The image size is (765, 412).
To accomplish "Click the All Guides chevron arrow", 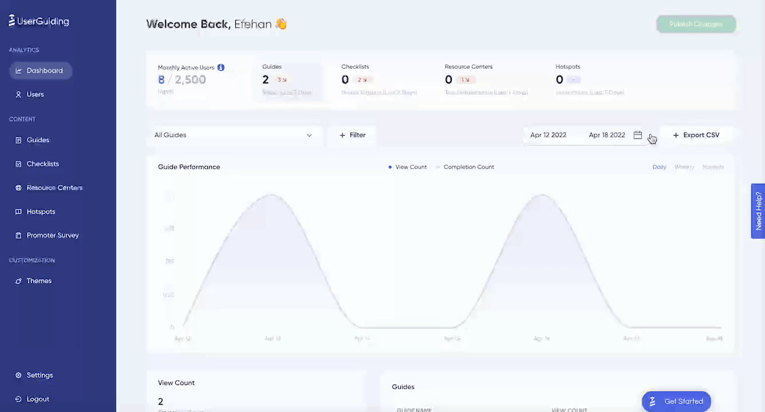I will [309, 135].
